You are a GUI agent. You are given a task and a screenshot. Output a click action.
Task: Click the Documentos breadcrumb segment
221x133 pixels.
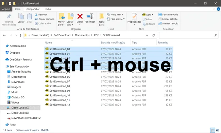click(82, 35)
